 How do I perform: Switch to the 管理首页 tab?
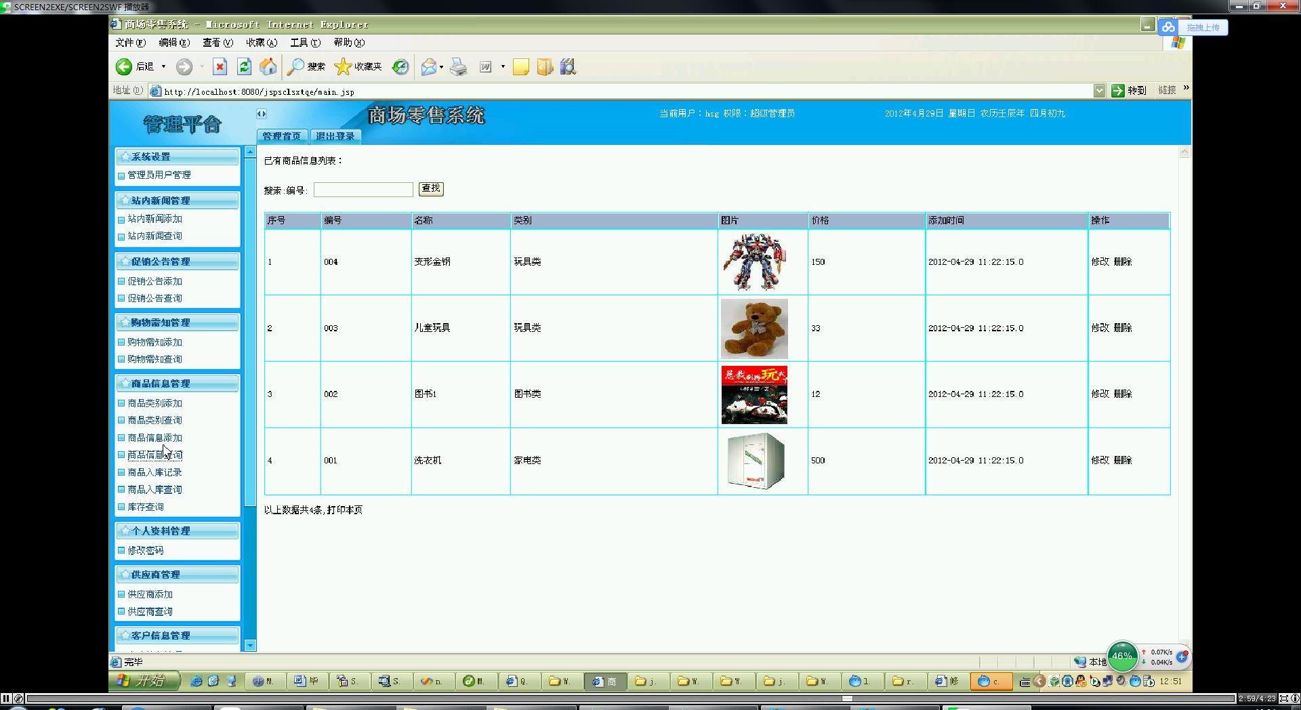point(282,136)
